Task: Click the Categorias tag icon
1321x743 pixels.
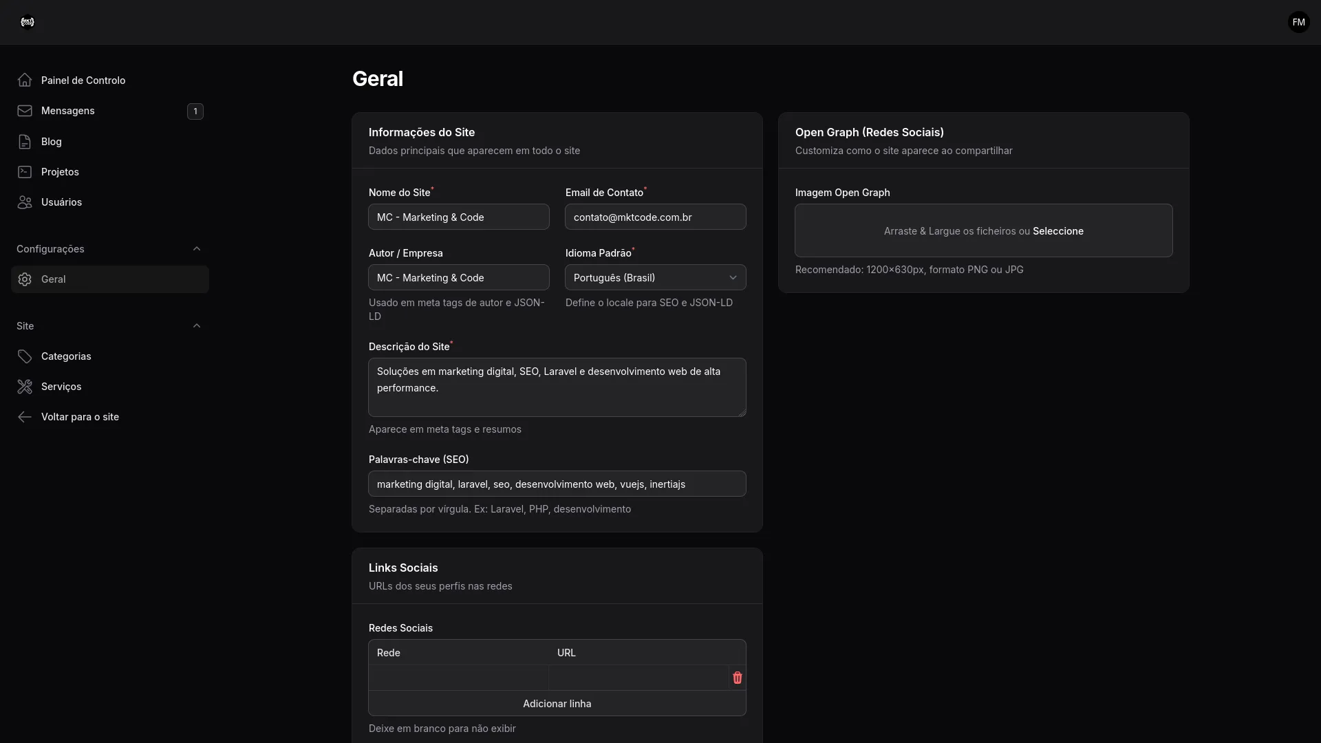Action: pyautogui.click(x=25, y=356)
